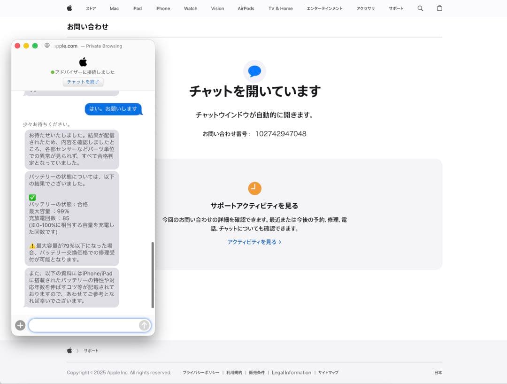507x384 pixels.
Task: Click the チャットを終了 button
Action: click(83, 82)
